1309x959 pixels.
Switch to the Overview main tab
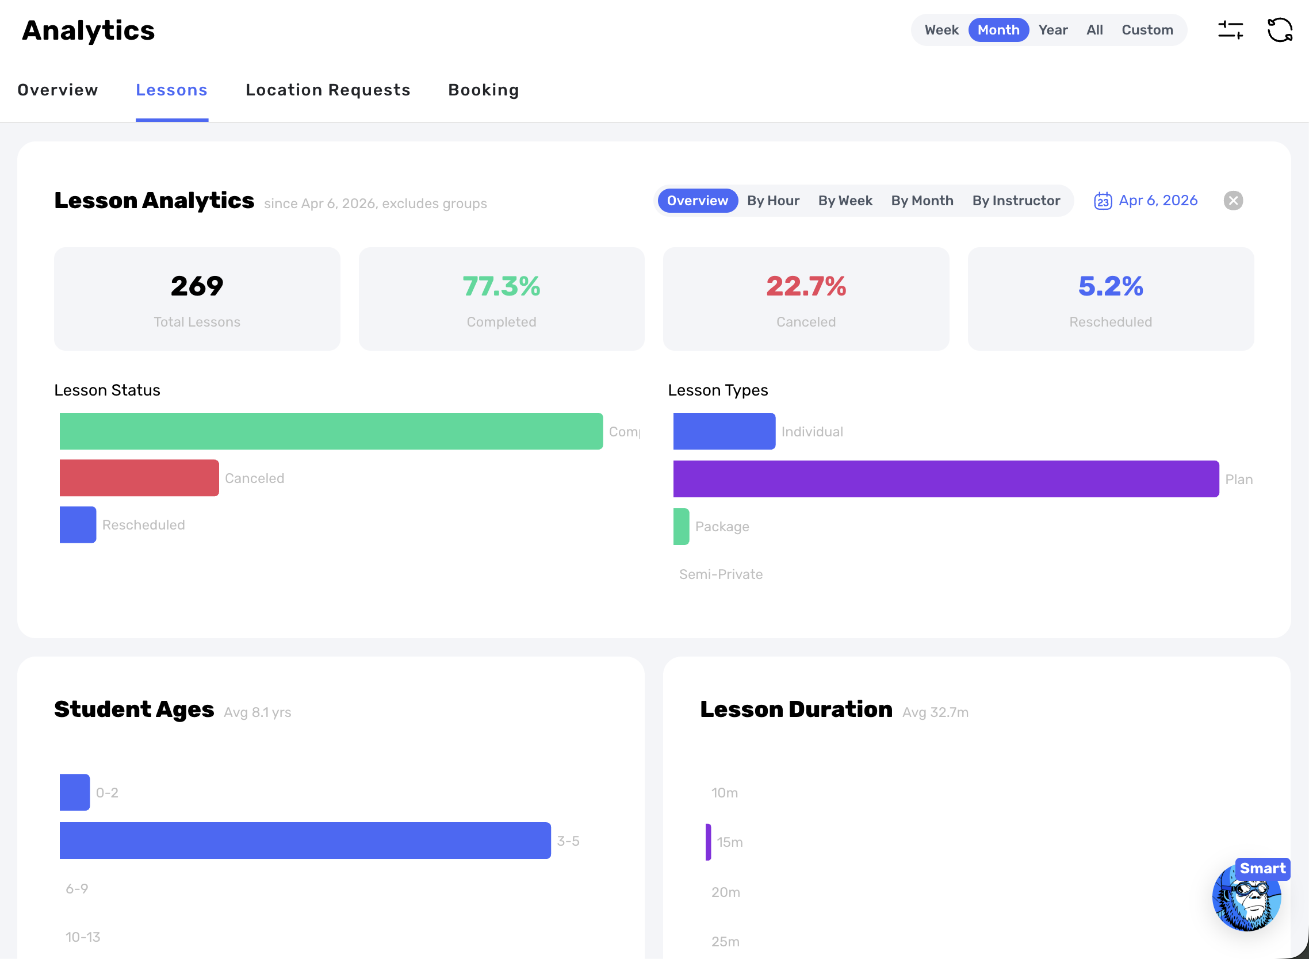pos(58,90)
